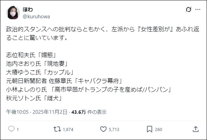
Task: Click the share upload icon
Action: click(195, 129)
